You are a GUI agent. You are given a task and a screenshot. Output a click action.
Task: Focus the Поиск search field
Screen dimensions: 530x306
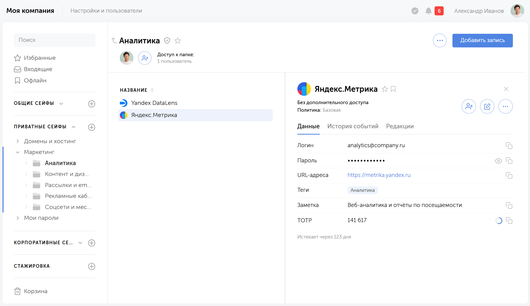tap(55, 40)
